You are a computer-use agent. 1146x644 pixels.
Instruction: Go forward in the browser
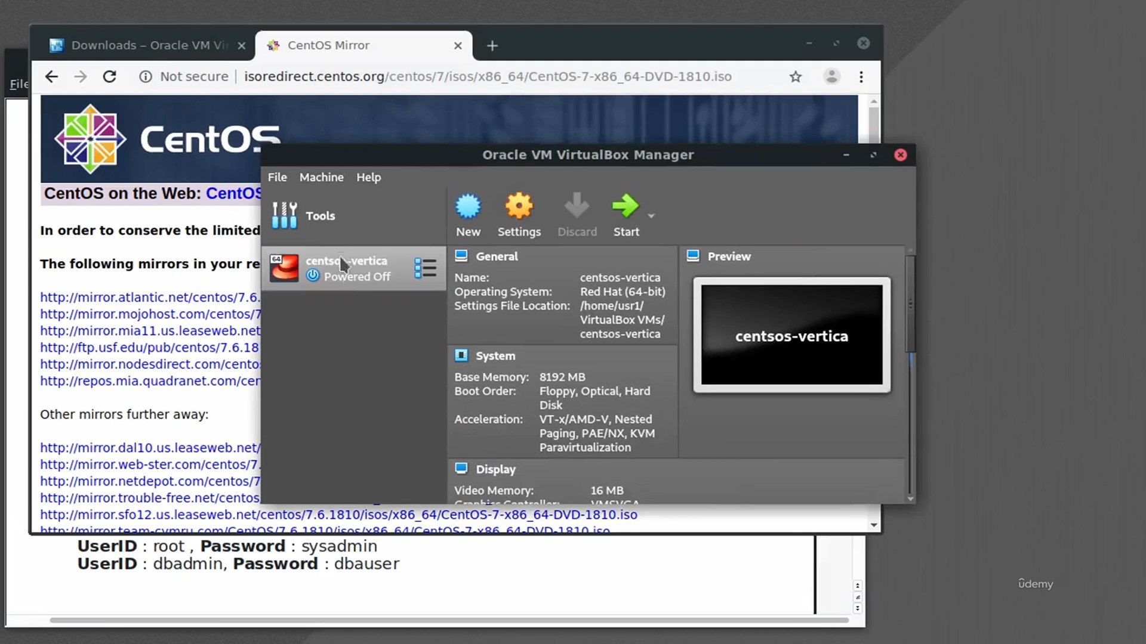(81, 76)
